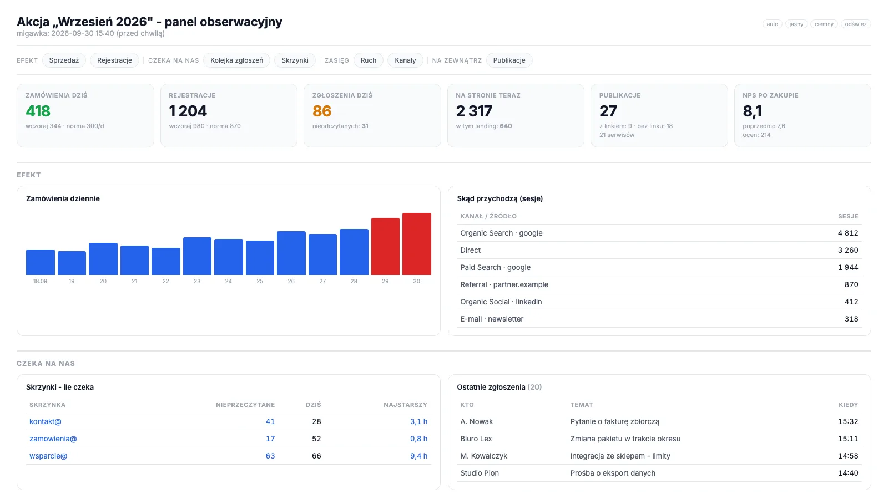Click the nieodczytanych: 31 label
The height and width of the screenshot is (499, 888).
point(340,126)
